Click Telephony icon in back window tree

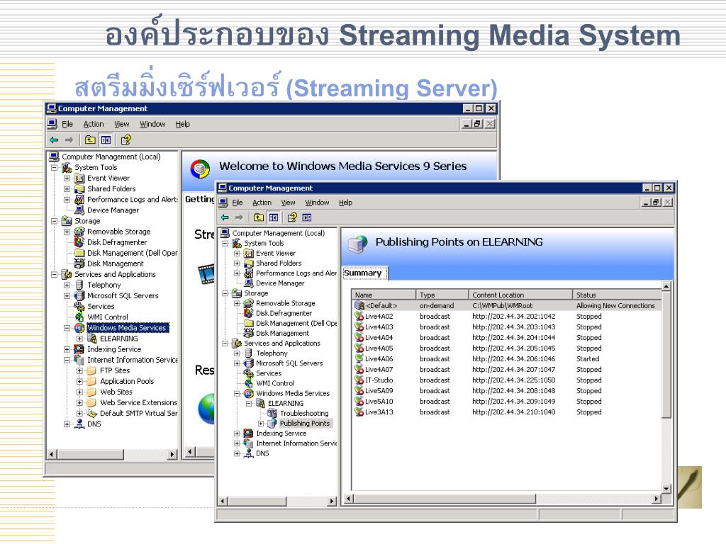(x=79, y=285)
